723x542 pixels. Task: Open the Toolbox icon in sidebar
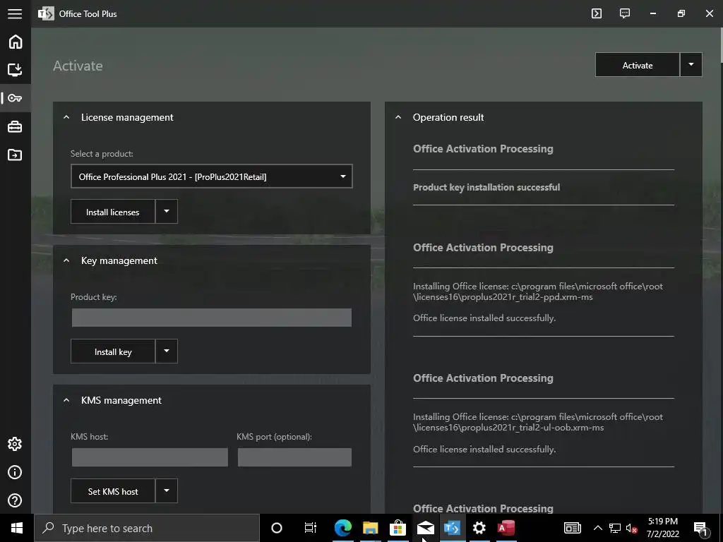(x=16, y=126)
